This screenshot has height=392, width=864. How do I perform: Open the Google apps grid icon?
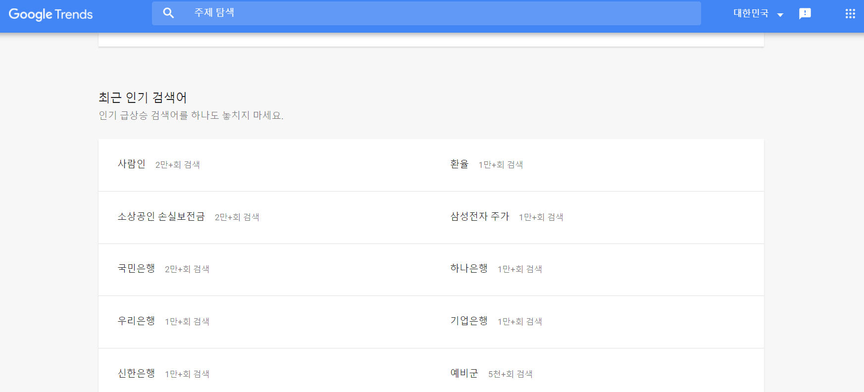click(x=850, y=13)
